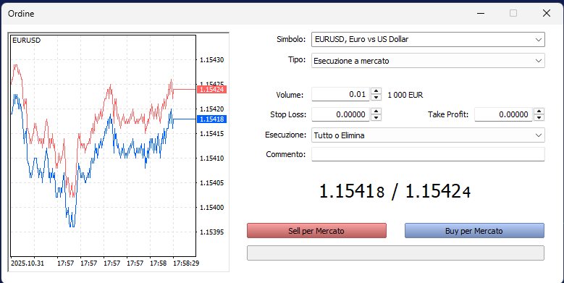Click the Stop Loss value field
564x283 pixels.
pyautogui.click(x=340, y=114)
